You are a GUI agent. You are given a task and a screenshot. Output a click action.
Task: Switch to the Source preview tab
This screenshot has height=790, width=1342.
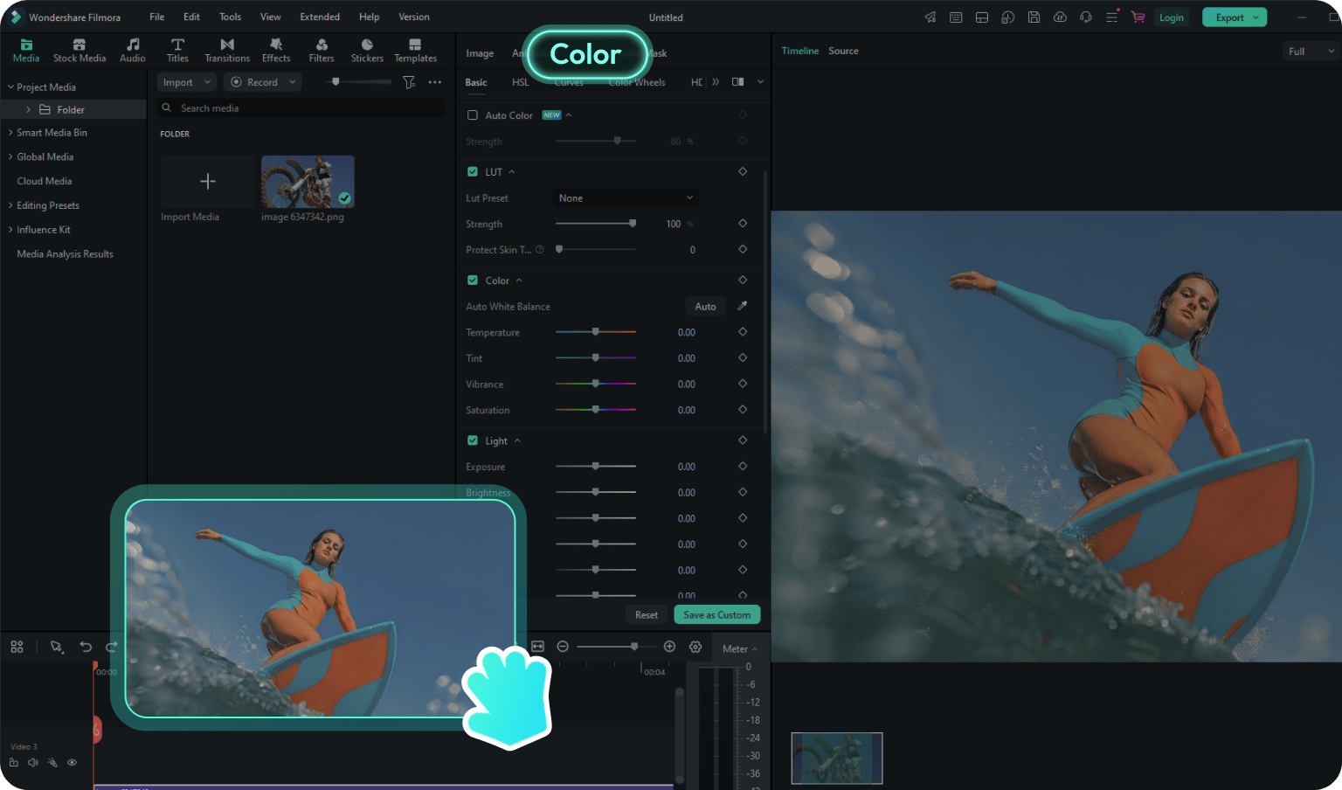click(x=843, y=51)
